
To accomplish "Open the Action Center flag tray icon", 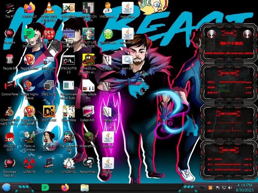I will point(218,187).
